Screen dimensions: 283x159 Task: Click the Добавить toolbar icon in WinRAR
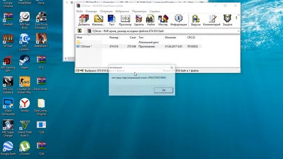pos(84,20)
